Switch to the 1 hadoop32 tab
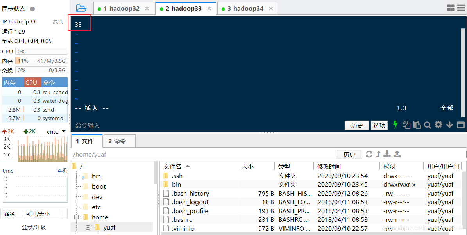467x235 pixels. (x=123, y=8)
